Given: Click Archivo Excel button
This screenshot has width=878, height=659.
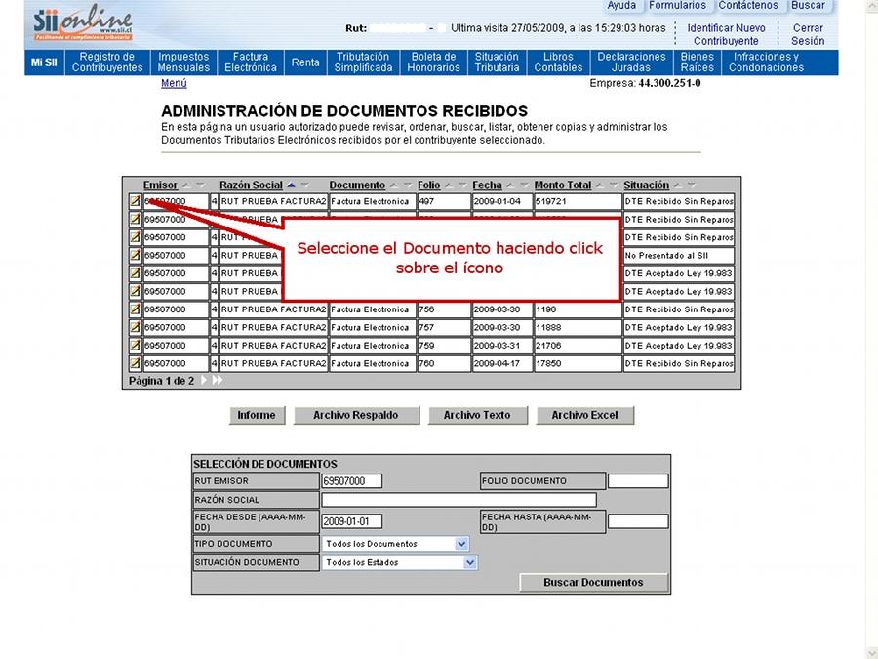Looking at the screenshot, I should pos(584,415).
